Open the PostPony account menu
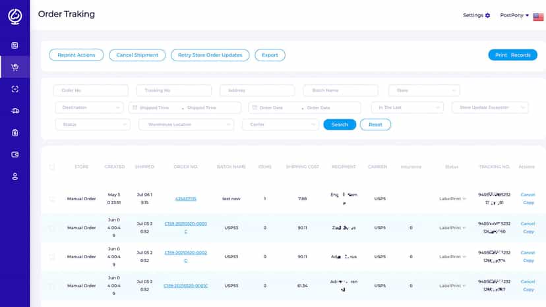546x307 pixels. point(514,15)
